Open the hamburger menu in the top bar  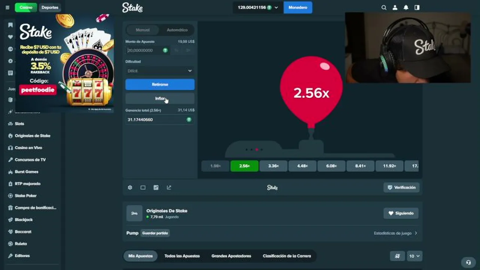(x=7, y=7)
